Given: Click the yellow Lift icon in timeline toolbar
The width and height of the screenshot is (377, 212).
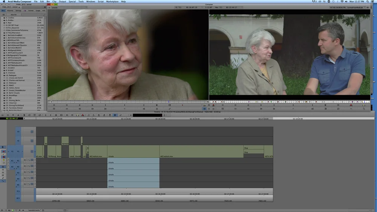Looking at the screenshot, I should pos(77,115).
